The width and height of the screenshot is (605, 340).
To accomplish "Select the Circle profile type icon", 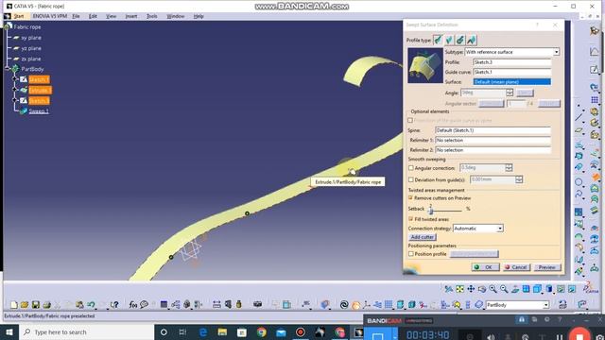I will coord(460,40).
